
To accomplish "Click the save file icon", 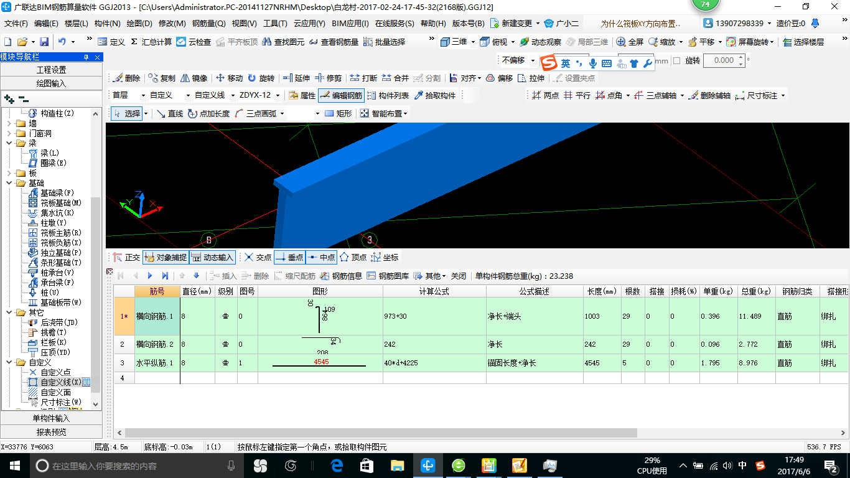I will pyautogui.click(x=44, y=42).
